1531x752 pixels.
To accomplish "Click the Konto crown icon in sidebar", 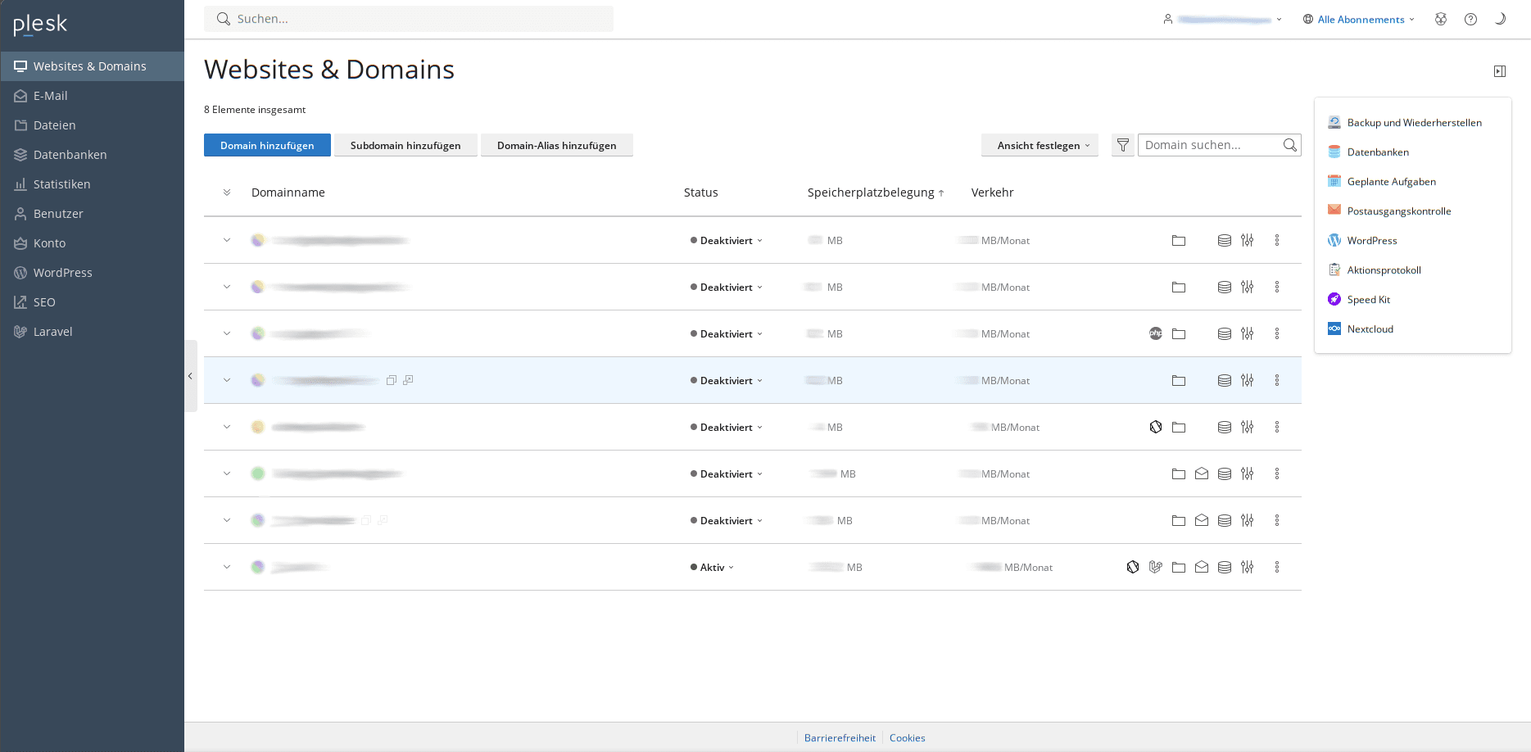I will 20,243.
